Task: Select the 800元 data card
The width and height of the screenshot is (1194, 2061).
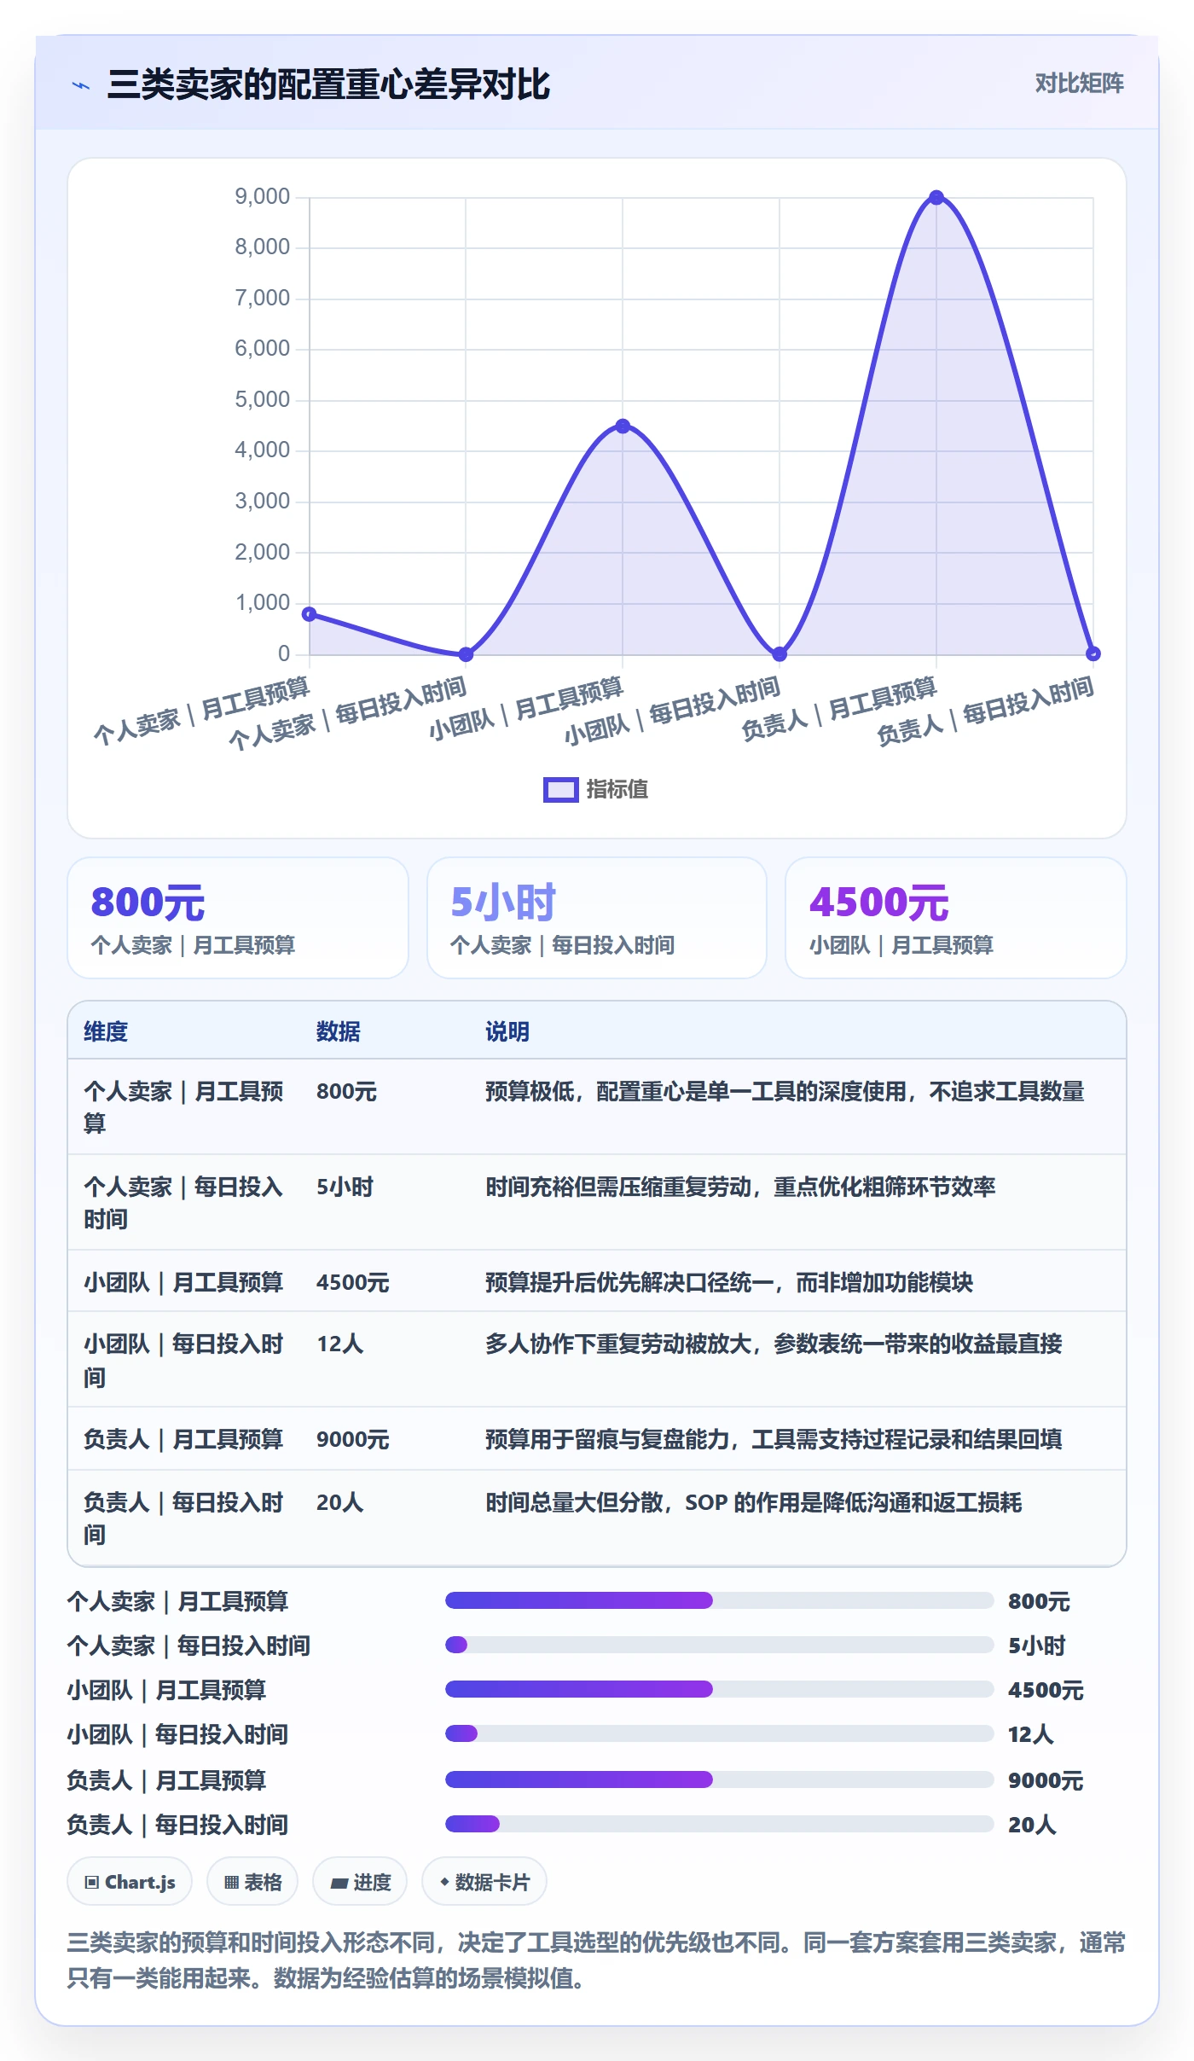Action: click(x=238, y=918)
